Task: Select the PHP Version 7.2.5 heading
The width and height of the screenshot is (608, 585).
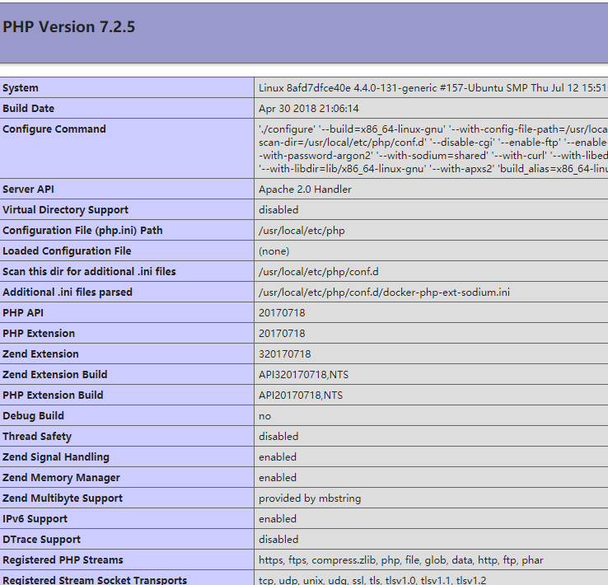Action: click(x=68, y=27)
